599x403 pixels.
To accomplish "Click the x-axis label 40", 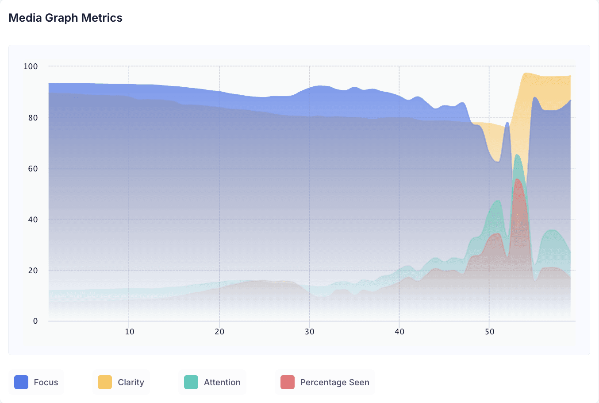I will (x=399, y=332).
